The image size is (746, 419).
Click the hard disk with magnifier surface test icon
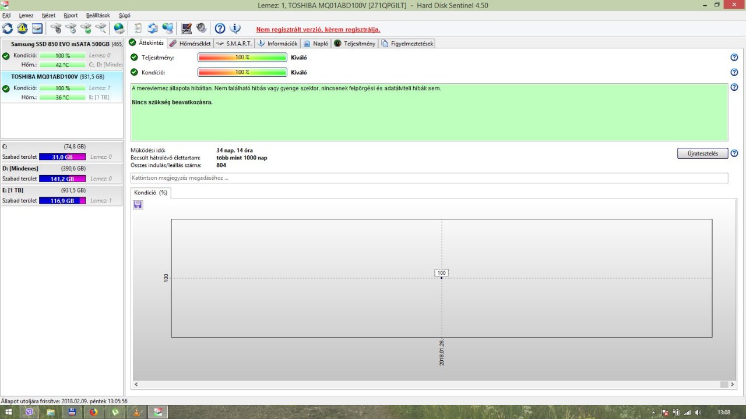click(x=101, y=28)
